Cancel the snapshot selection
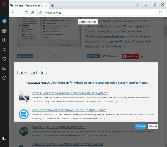The height and width of the screenshot is (147, 167). 153,126
